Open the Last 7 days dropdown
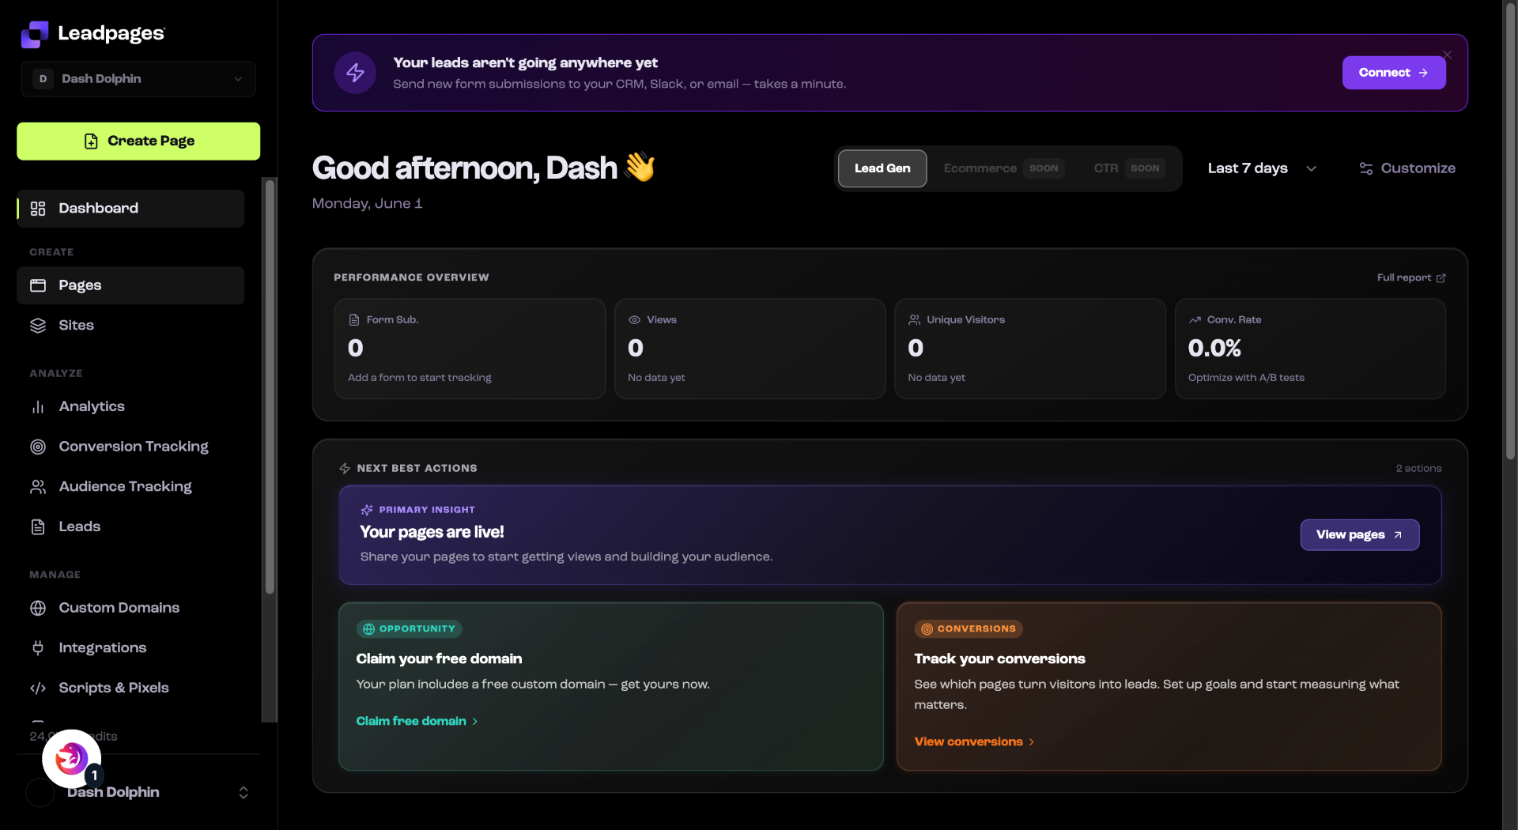This screenshot has height=830, width=1518. (1262, 168)
